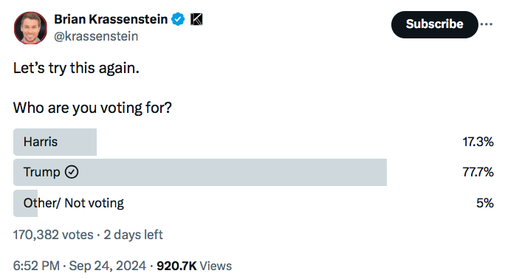
Task: View the 920.7K Views analytics
Action: pos(194,266)
